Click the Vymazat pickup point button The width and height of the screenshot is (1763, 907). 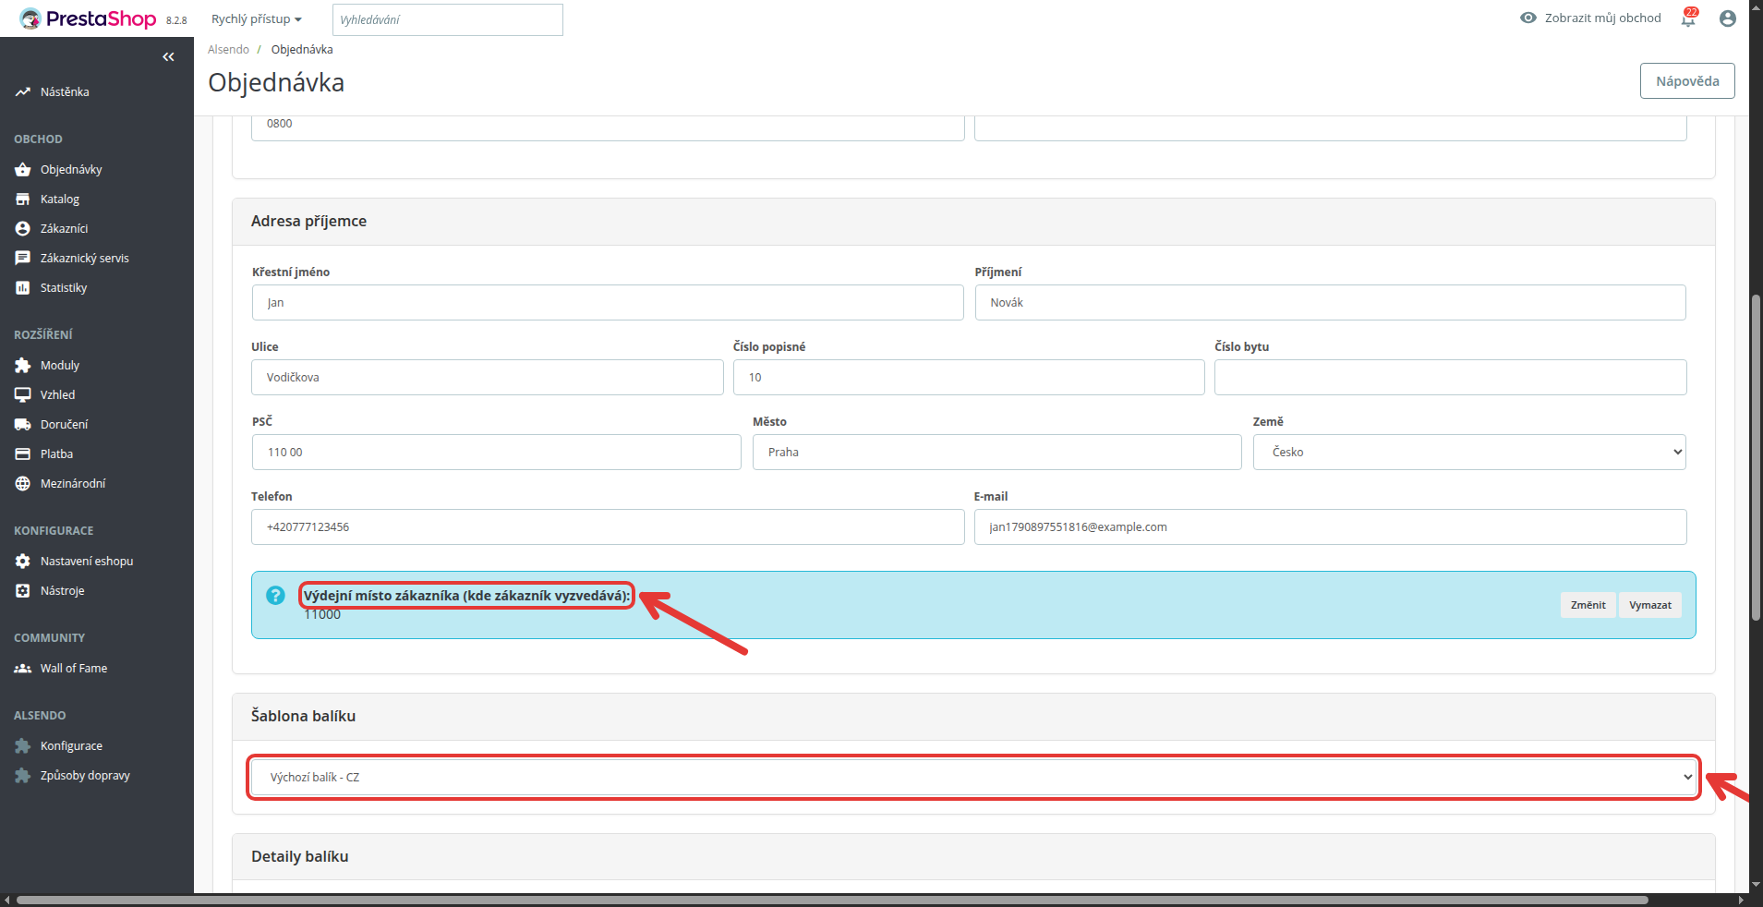click(x=1650, y=605)
